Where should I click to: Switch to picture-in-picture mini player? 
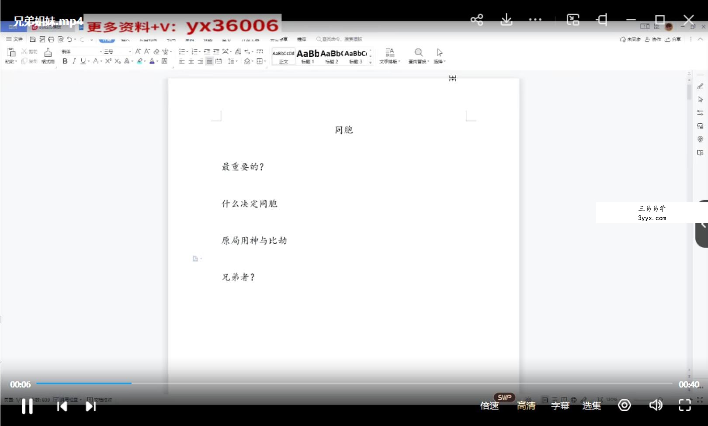coord(573,20)
